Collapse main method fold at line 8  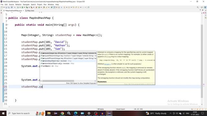click(8, 25)
